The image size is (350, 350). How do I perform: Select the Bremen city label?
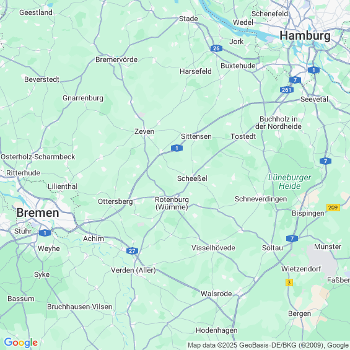38,212
